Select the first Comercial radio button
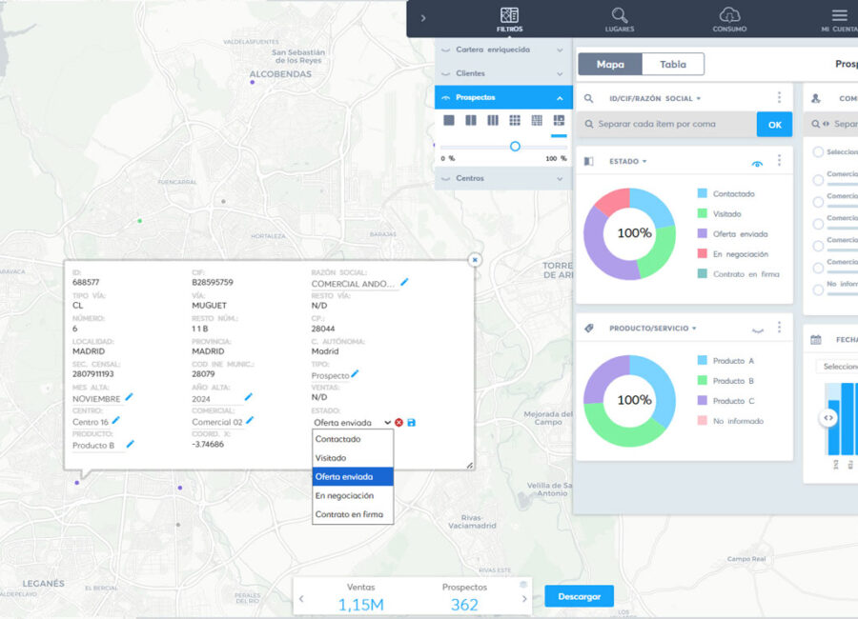The image size is (858, 619). pos(818,179)
